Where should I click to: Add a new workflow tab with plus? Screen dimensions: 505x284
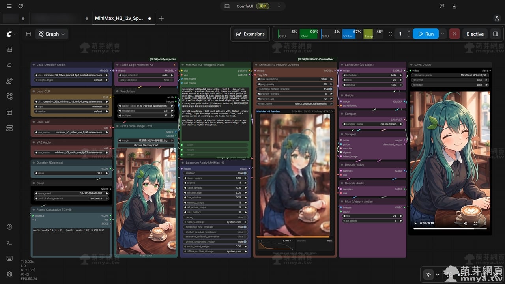[x=161, y=18]
